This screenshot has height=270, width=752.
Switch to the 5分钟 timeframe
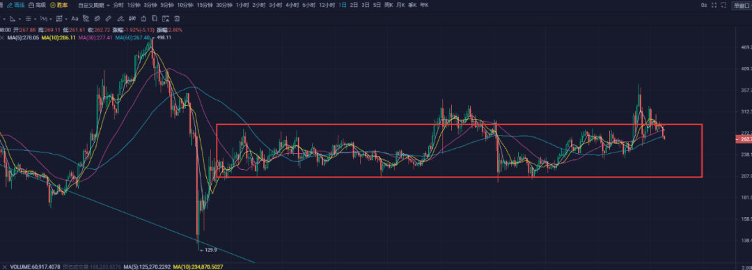[x=167, y=5]
